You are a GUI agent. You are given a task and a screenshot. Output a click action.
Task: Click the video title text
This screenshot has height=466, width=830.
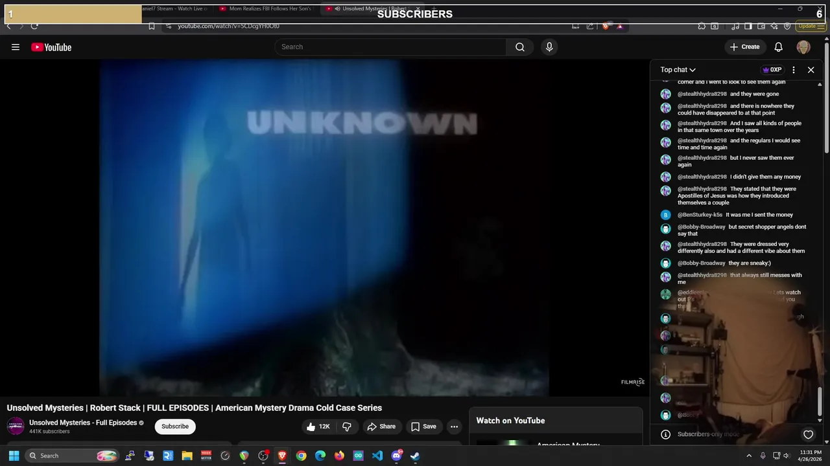195,408
